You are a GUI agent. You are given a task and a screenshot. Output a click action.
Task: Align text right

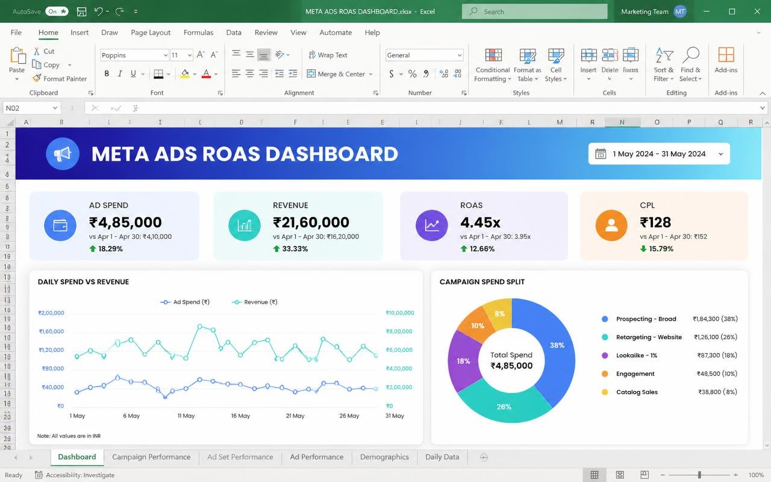(x=263, y=74)
